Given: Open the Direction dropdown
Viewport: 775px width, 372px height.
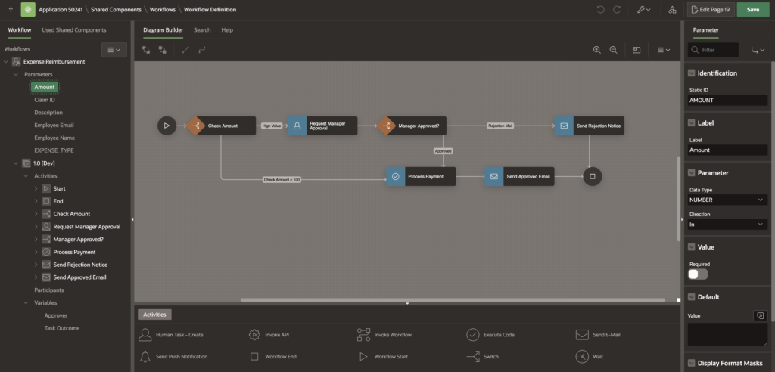Looking at the screenshot, I should (727, 225).
